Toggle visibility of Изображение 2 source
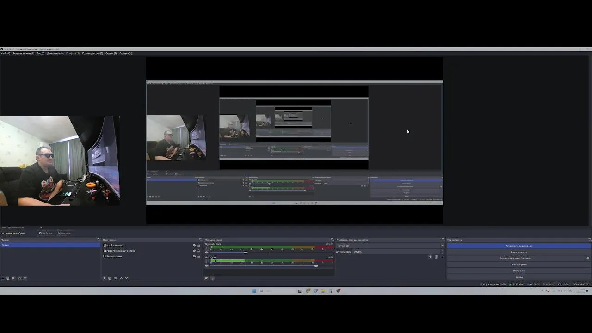 pos(194,245)
